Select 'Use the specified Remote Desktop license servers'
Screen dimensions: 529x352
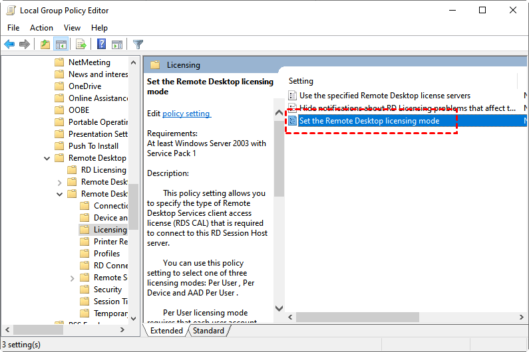pyautogui.click(x=385, y=96)
